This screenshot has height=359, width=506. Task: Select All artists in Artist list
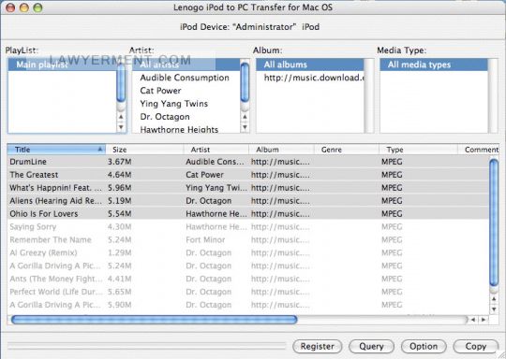pyautogui.click(x=186, y=65)
